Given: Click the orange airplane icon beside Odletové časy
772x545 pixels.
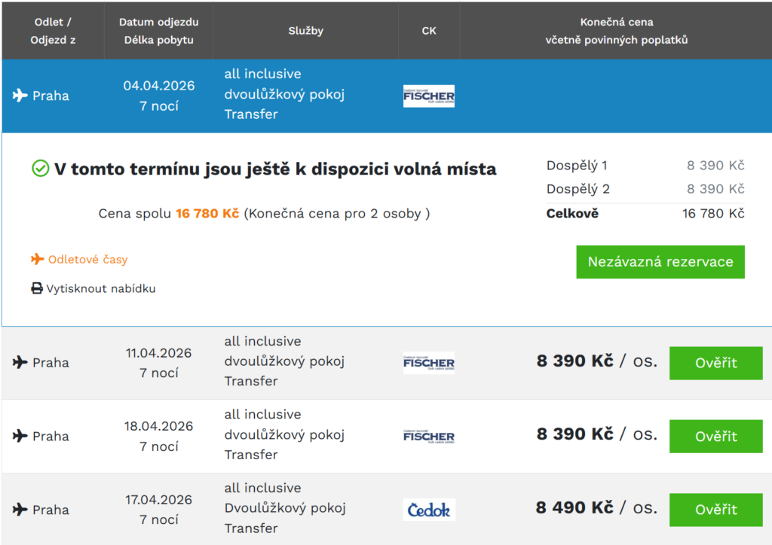Looking at the screenshot, I should click(37, 259).
